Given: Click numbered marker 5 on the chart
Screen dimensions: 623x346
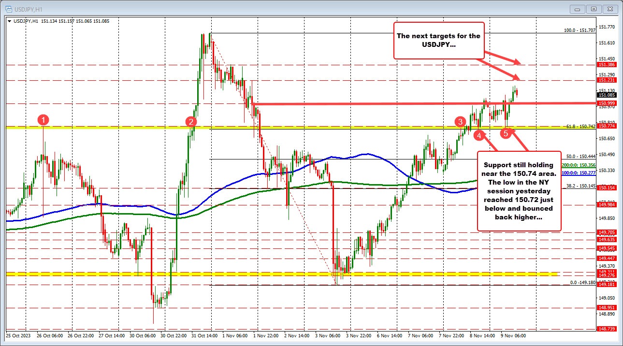Looking at the screenshot, I should click(x=506, y=133).
